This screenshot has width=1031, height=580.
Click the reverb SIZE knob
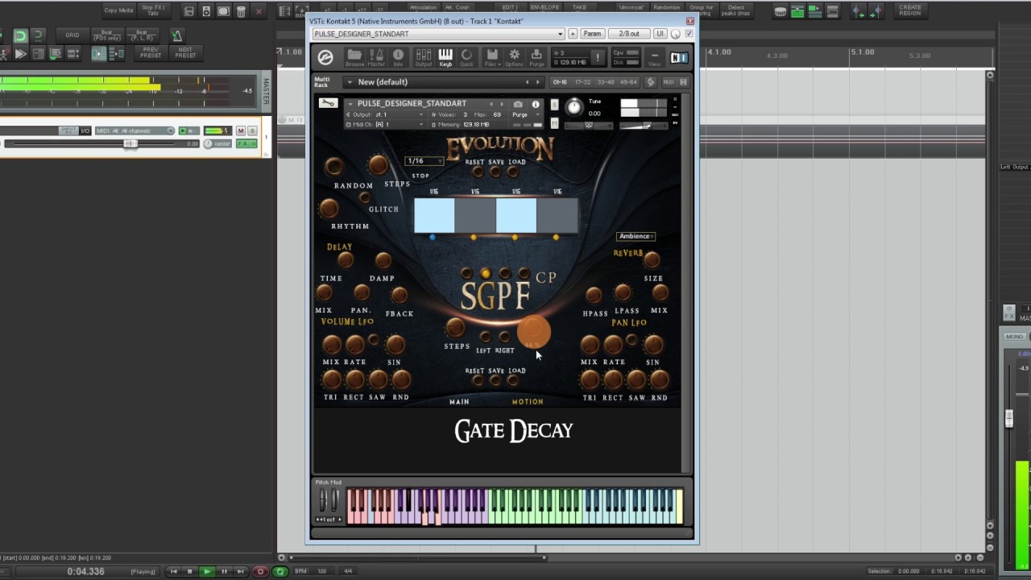(652, 259)
